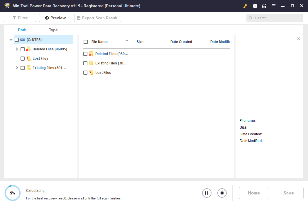This screenshot has width=308, height=205.
Task: Check Existing Files checkbox in file list
Action: pyautogui.click(x=85, y=63)
